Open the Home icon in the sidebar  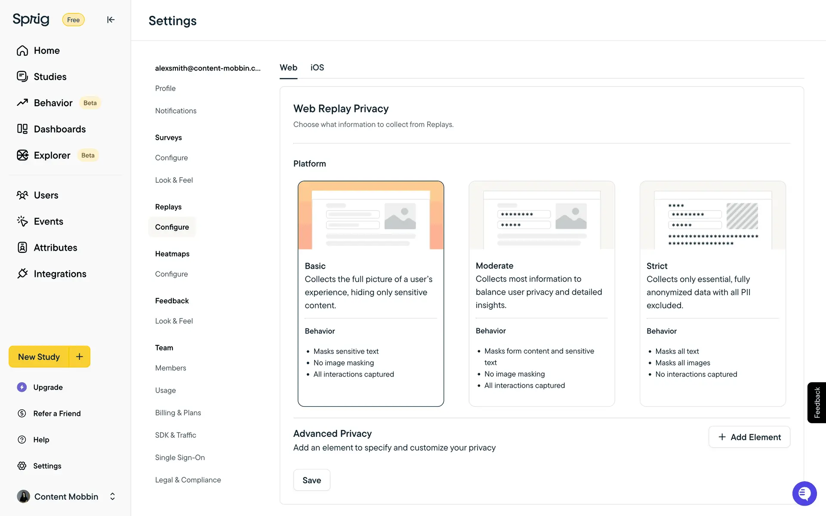coord(22,51)
